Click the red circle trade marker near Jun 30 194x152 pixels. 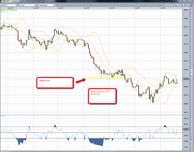[x=121, y=75]
